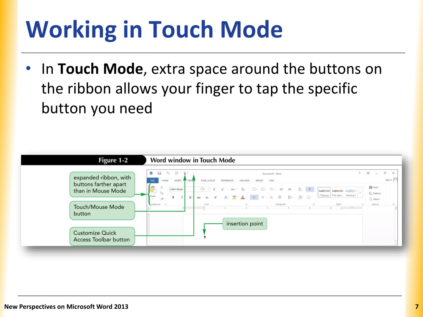This screenshot has width=423, height=317.
Task: Open the REVIEW tab
Action: click(x=259, y=181)
